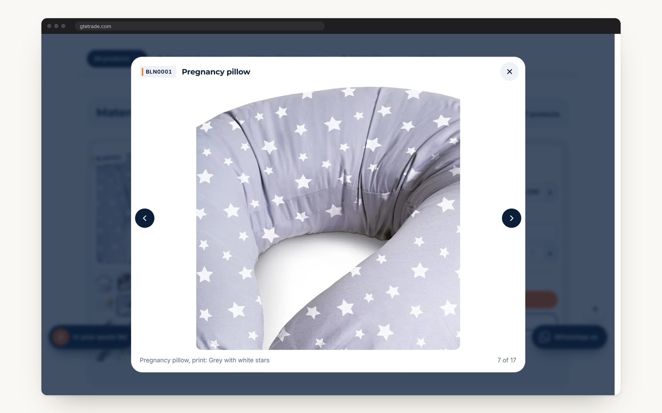Show the previous pillow image
This screenshot has height=413, width=662.
coord(145,218)
